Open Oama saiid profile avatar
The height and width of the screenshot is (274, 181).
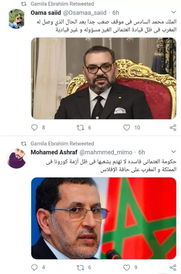17,19
